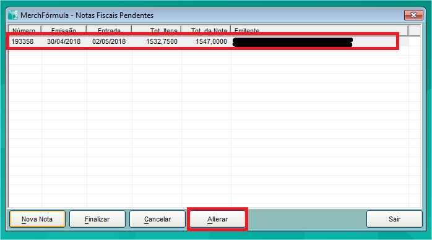Sort by the Emissão column header
The width and height of the screenshot is (432, 240).
64,30
